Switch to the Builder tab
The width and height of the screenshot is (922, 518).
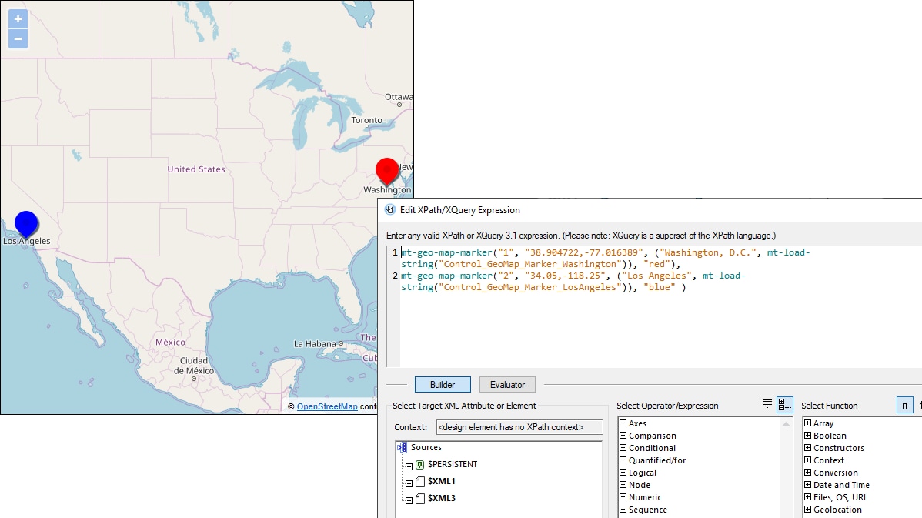pos(443,385)
